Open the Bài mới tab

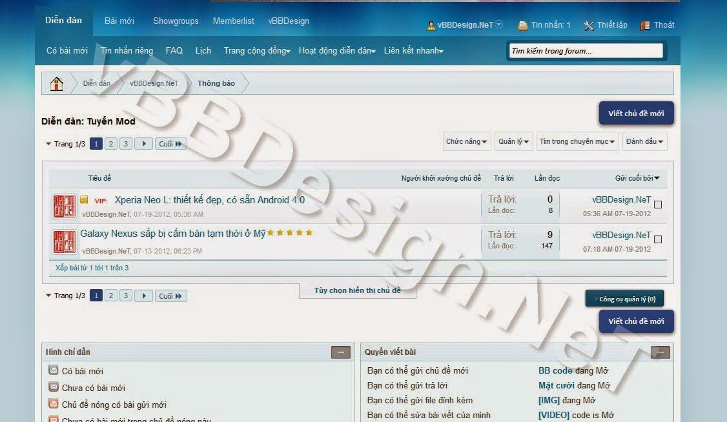119,21
